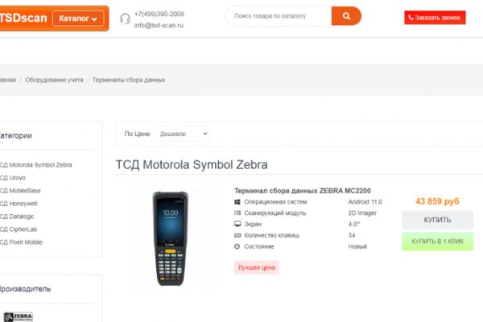The width and height of the screenshot is (483, 322).
Task: Select the Honeywell category link
Action: [19, 204]
